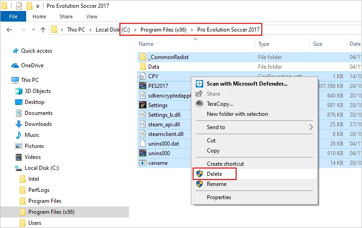Screen dimensions: 362x228
Task: Open the Intel folder in tree
Action: click(x=33, y=179)
